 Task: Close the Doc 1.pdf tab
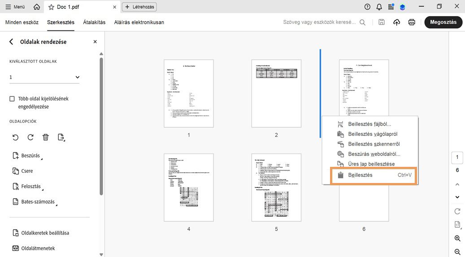pos(114,7)
